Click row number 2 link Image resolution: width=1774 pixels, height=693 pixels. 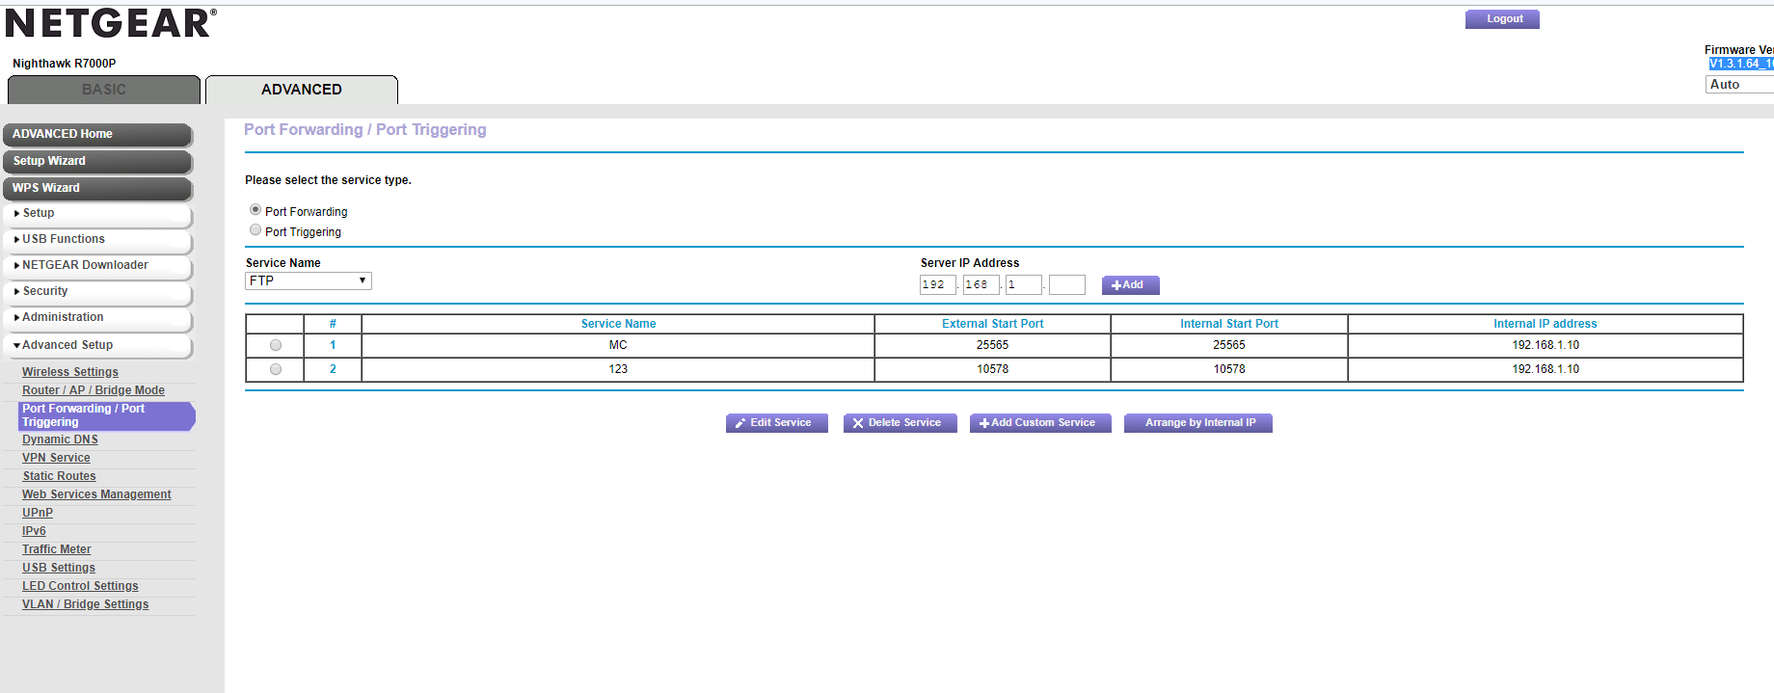(333, 369)
